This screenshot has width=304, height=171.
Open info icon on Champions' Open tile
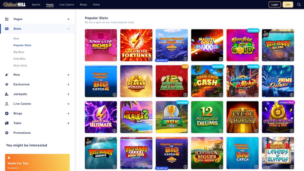[185, 131]
